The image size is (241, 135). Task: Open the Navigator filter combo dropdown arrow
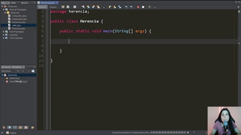pos(29,71)
